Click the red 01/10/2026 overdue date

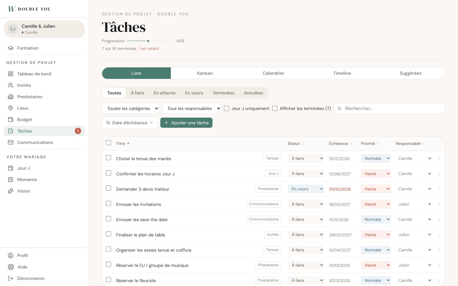point(340,189)
